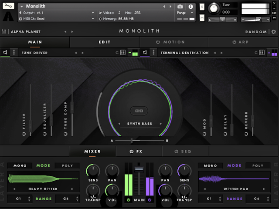
Task: Switch to the EDIT tab
Action: 105,42
